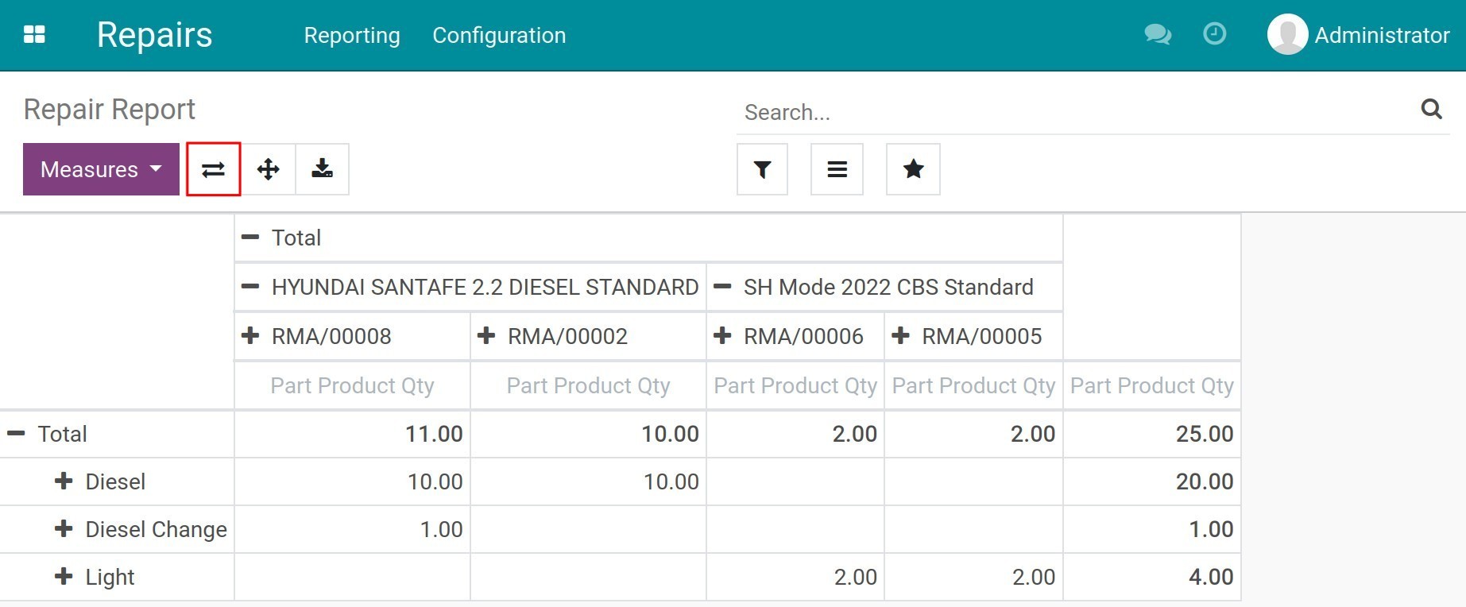1466x607 pixels.
Task: Click the 20.00 Diesel total cell
Action: (1152, 481)
